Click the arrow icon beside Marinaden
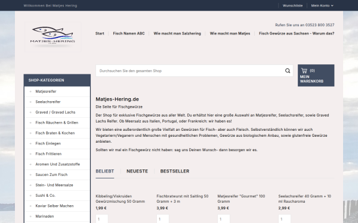Screen dimensions: 358x223 click(x=30, y=216)
